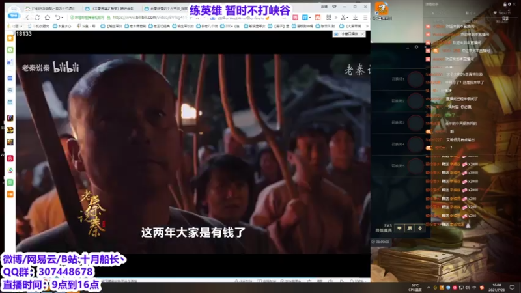Image resolution: width=521 pixels, height=293 pixels.
Task: Click the green square icon in the sidebar
Action: click(x=10, y=182)
